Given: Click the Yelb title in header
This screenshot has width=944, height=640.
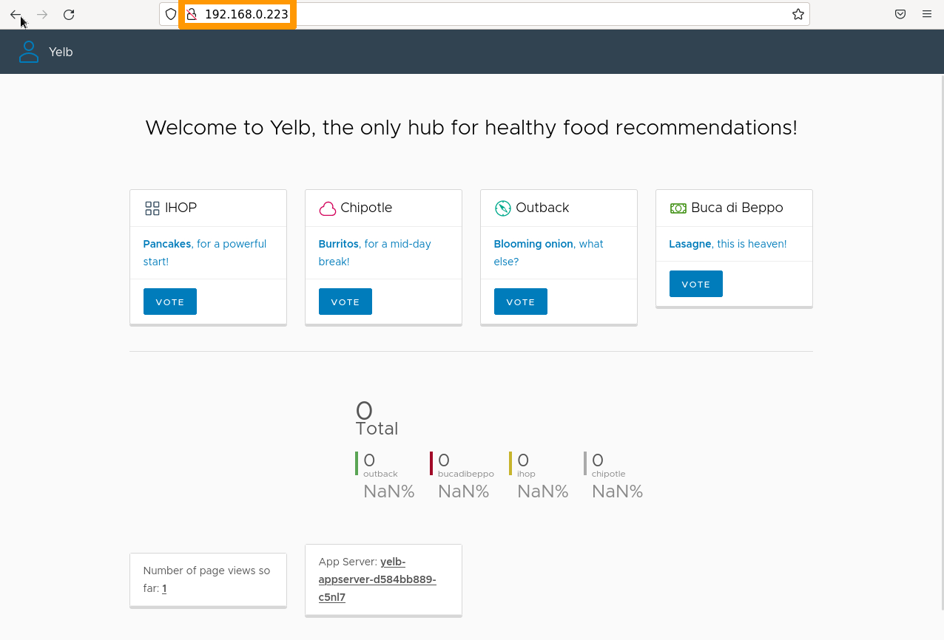Looking at the screenshot, I should pyautogui.click(x=61, y=52).
